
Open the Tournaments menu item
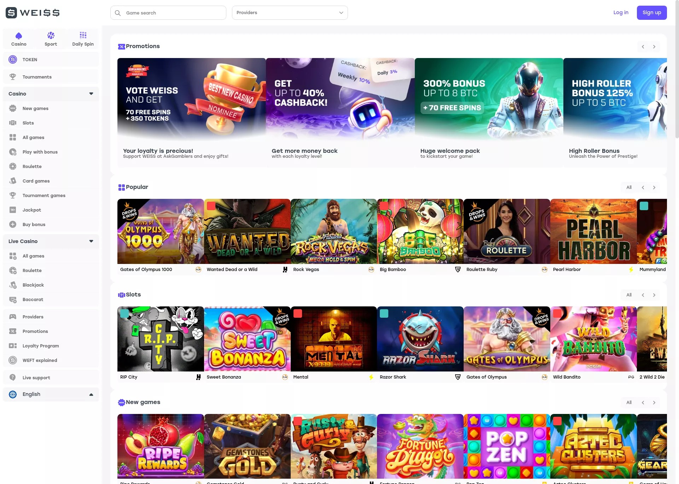pos(51,77)
